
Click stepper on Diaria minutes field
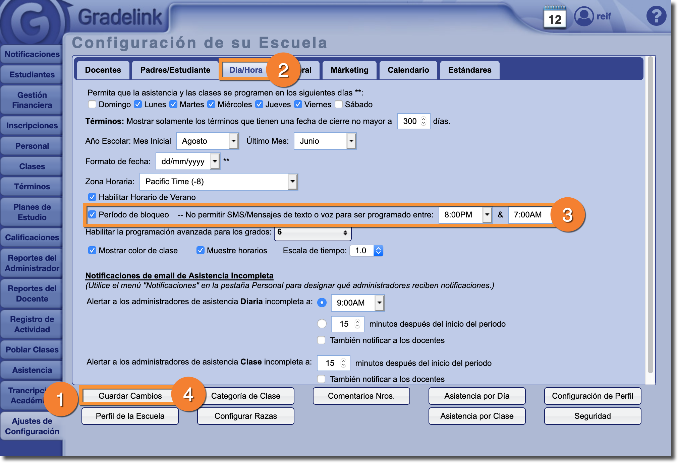pyautogui.click(x=357, y=324)
